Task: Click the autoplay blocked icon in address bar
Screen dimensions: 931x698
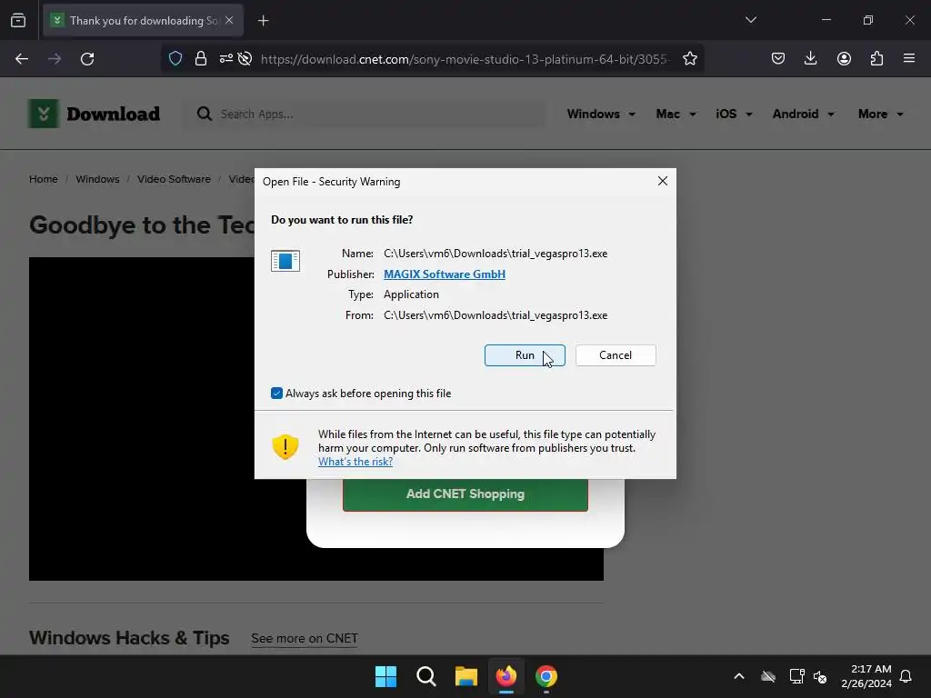Action: coord(245,59)
